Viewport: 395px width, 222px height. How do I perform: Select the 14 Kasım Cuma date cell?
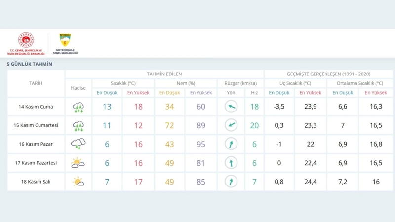point(36,107)
